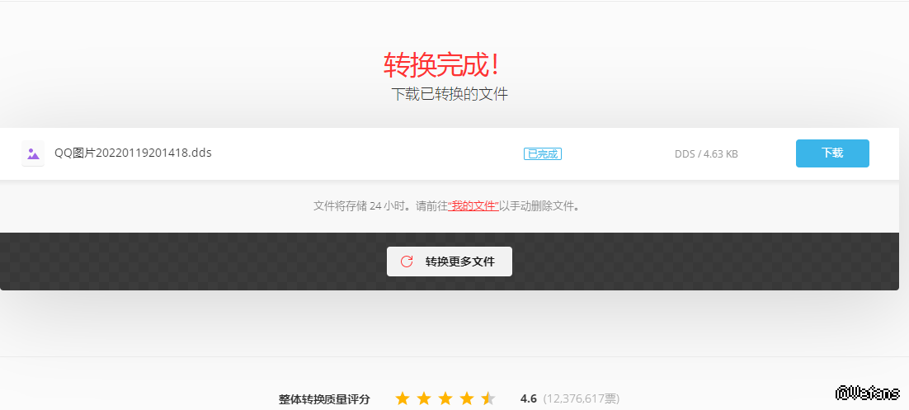Click the 4.6 rating score

click(528, 398)
